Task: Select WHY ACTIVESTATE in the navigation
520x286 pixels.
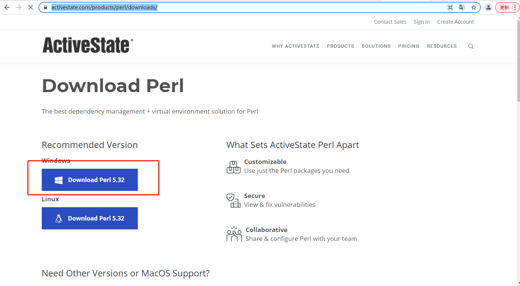Action: point(295,46)
